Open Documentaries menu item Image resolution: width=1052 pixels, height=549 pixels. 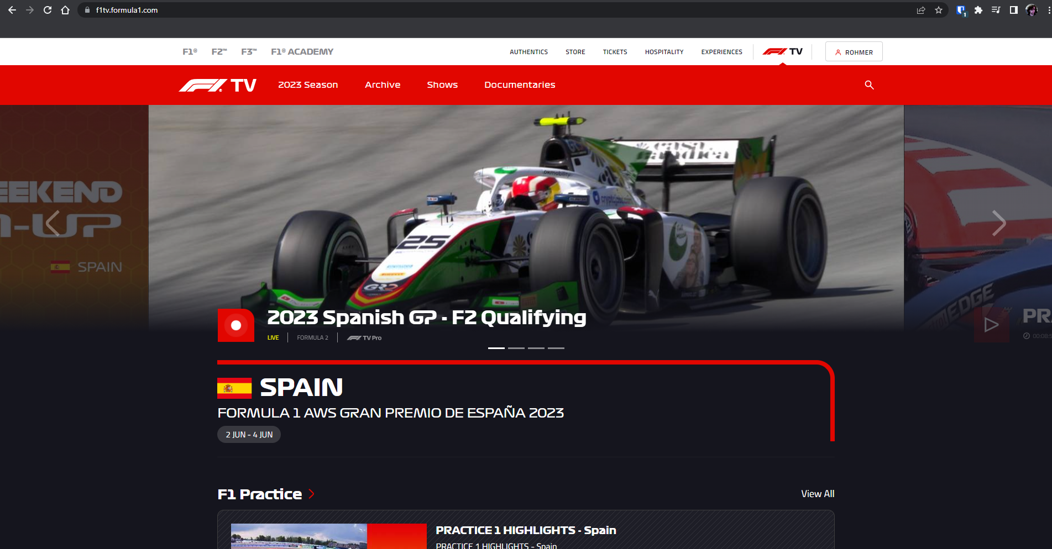[520, 85]
